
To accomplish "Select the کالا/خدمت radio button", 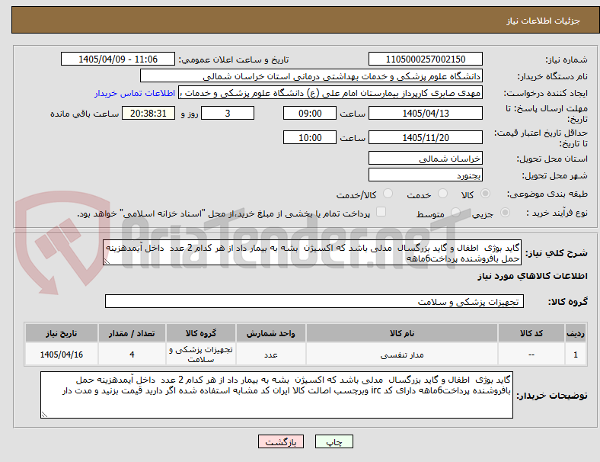I will (388, 194).
